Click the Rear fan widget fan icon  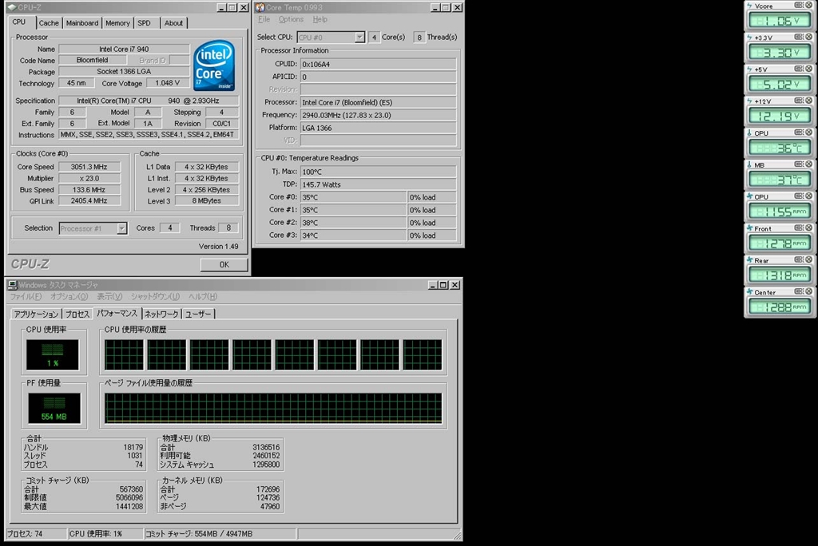coord(749,260)
